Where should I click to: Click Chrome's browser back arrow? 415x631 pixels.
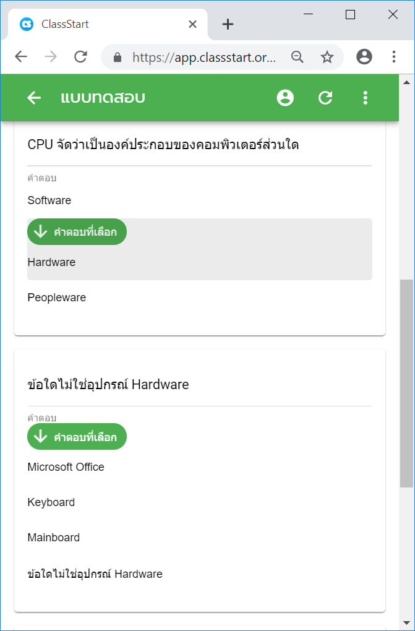point(21,57)
